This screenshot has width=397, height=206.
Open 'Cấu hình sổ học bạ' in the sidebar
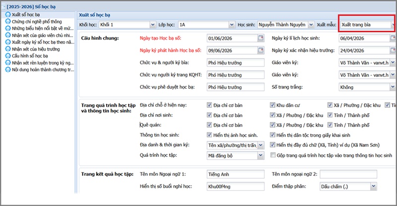[30, 56]
